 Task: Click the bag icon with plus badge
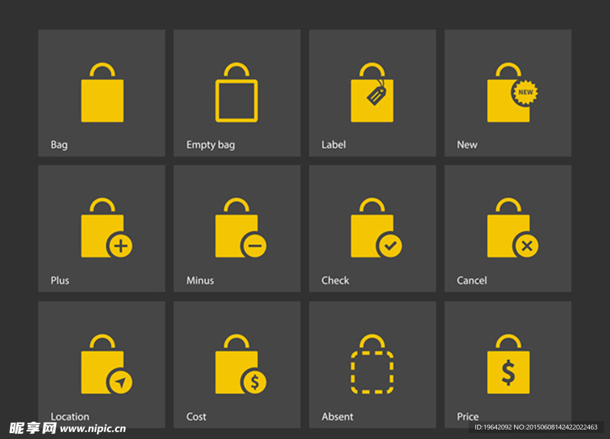click(107, 228)
